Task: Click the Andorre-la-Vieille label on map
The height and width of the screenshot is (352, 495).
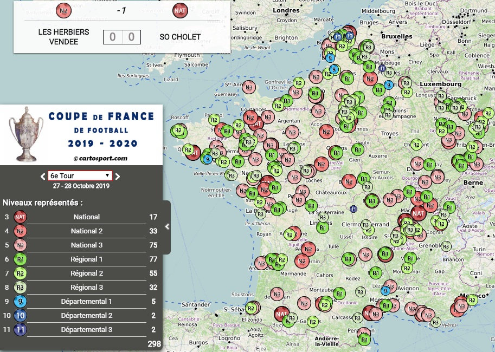Action: tap(326, 341)
